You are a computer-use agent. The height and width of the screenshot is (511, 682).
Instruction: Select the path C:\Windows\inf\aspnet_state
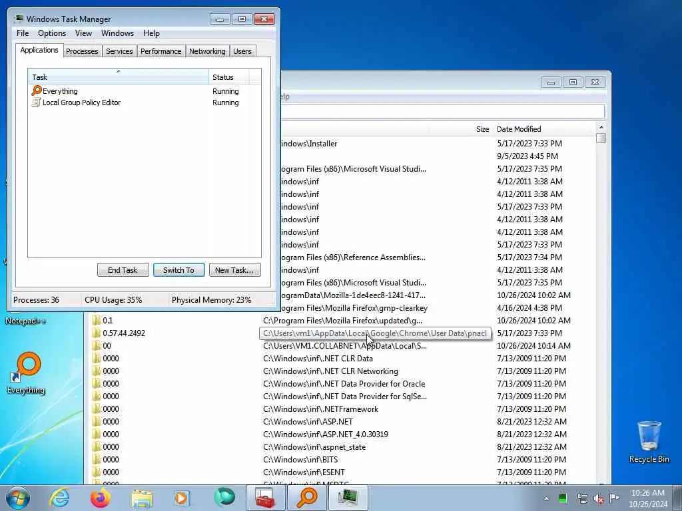click(314, 446)
